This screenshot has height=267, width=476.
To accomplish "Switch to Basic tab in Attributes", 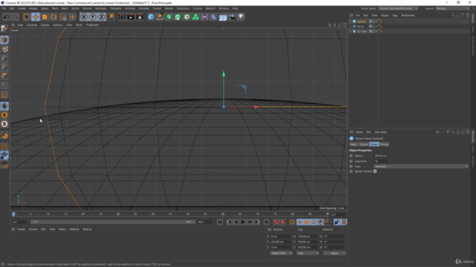I will (x=354, y=145).
